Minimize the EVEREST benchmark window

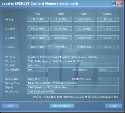coord(114,3)
